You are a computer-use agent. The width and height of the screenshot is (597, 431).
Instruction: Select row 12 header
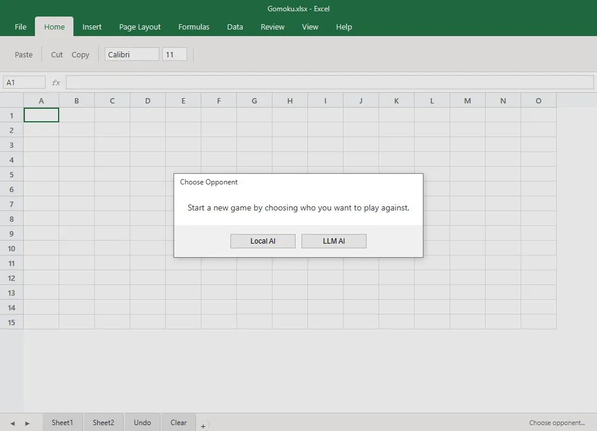coord(11,278)
